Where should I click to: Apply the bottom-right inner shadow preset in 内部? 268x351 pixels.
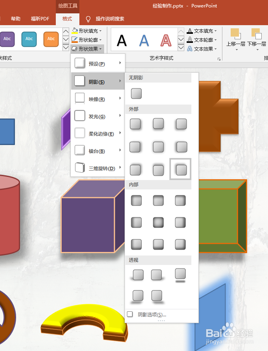tap(180, 244)
